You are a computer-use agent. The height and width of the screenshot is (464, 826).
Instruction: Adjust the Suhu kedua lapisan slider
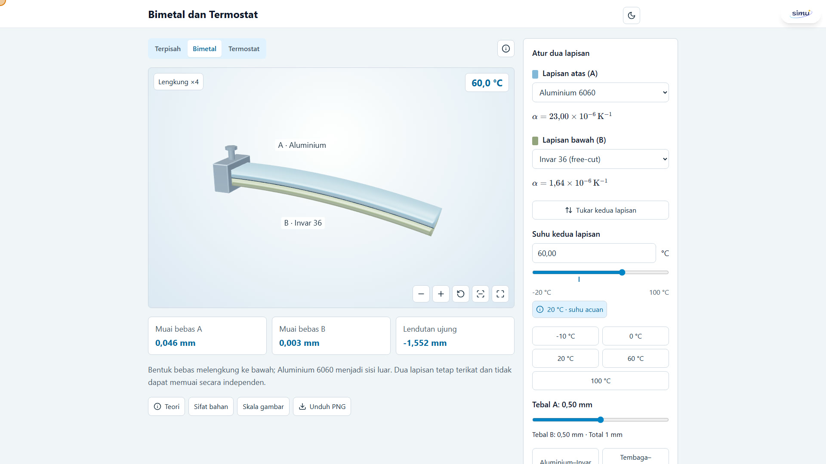click(601, 272)
